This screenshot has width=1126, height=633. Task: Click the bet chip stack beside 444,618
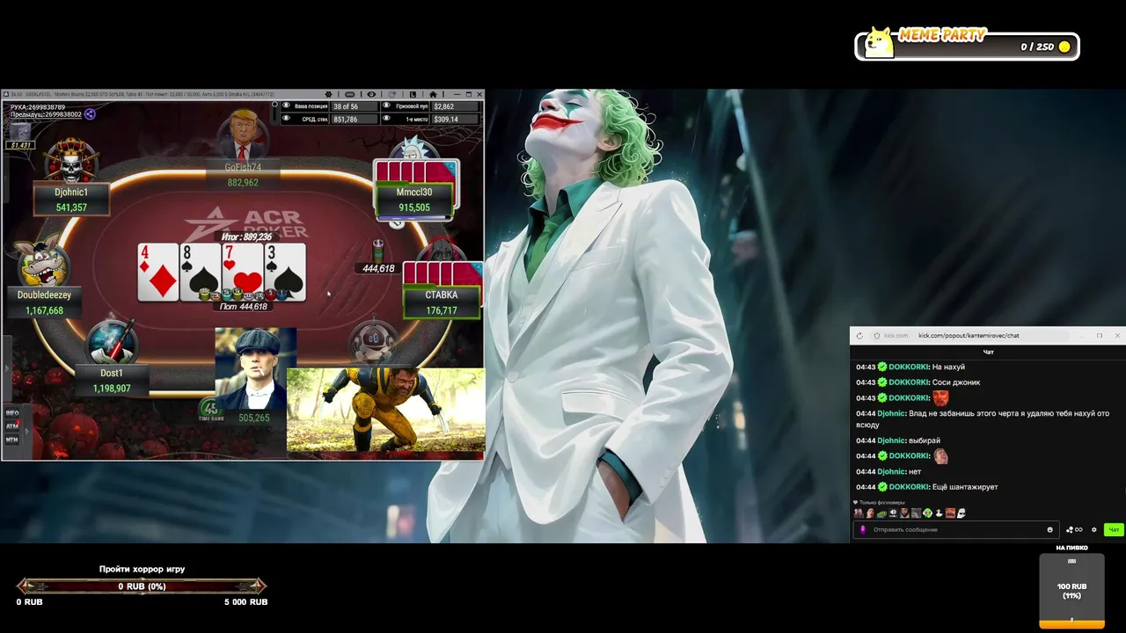(x=378, y=250)
